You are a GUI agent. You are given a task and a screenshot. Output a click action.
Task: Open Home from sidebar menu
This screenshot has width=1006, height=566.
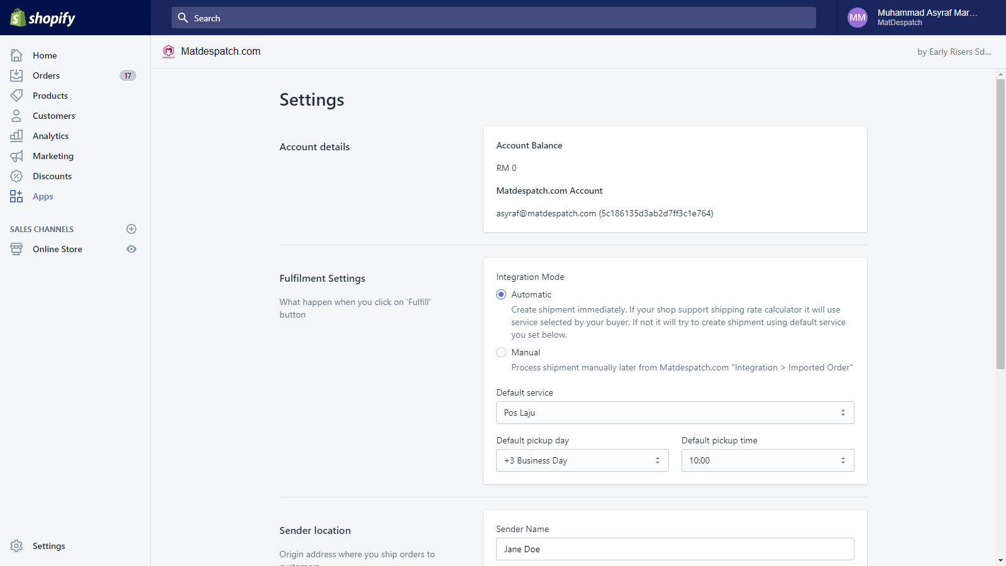[x=45, y=55]
